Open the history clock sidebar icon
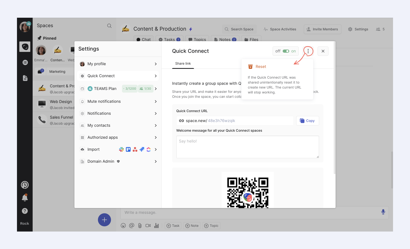 point(25,185)
